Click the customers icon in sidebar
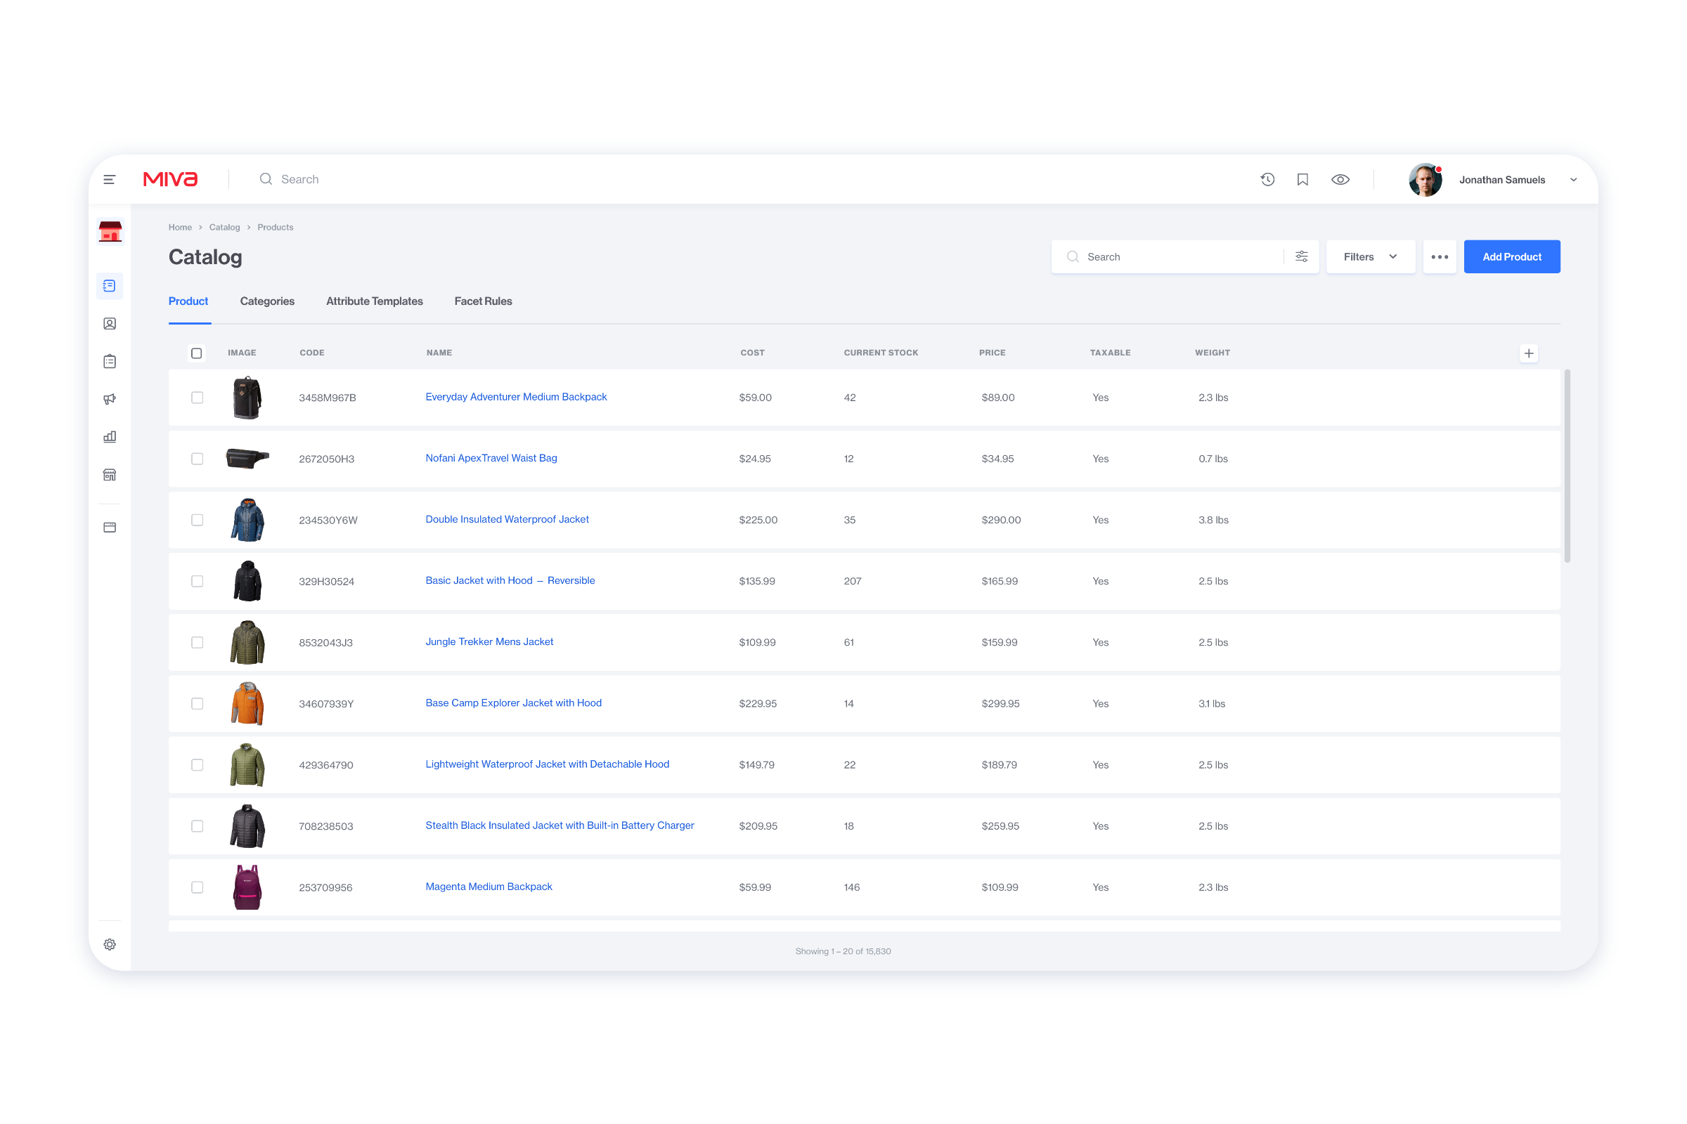This screenshot has height=1124, width=1687. pos(110,324)
